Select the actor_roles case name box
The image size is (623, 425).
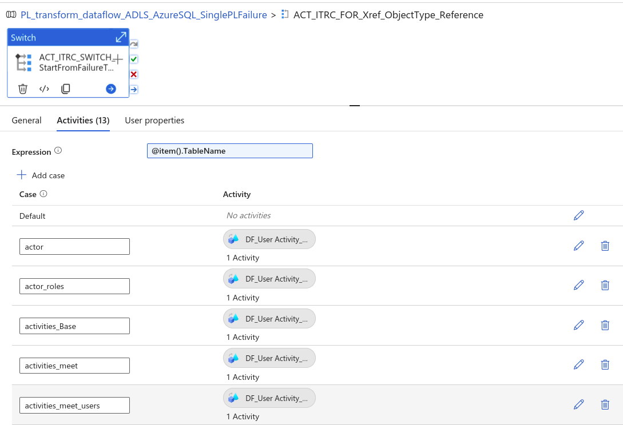click(74, 286)
